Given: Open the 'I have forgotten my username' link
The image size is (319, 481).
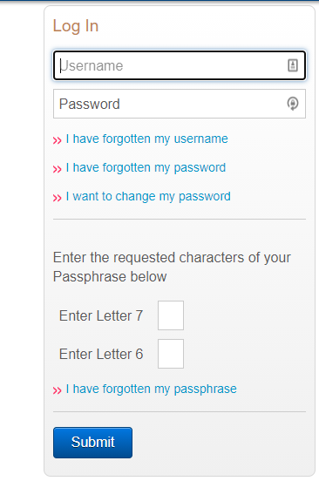Looking at the screenshot, I should [147, 139].
